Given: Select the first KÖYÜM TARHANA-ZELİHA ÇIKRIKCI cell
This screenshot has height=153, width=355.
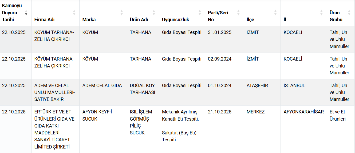Looking at the screenshot, I should [x=54, y=36].
